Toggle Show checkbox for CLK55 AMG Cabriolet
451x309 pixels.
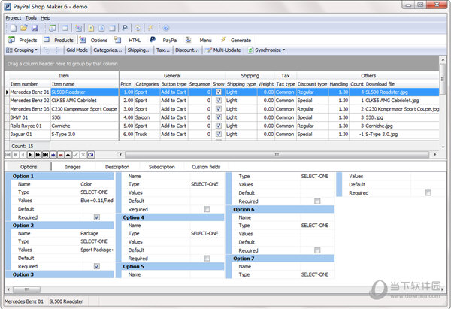[219, 101]
